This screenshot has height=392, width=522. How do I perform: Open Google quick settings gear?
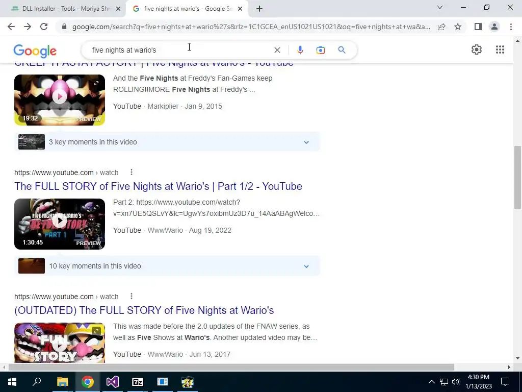coord(477,50)
